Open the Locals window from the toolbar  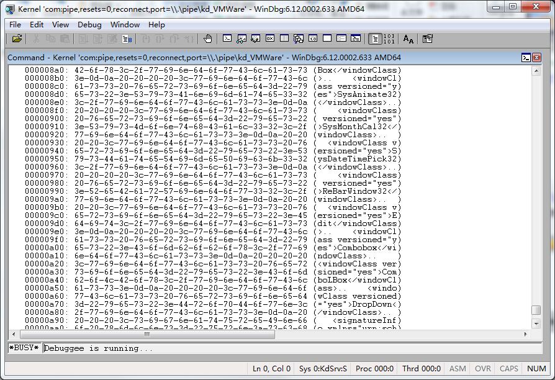click(x=256, y=38)
